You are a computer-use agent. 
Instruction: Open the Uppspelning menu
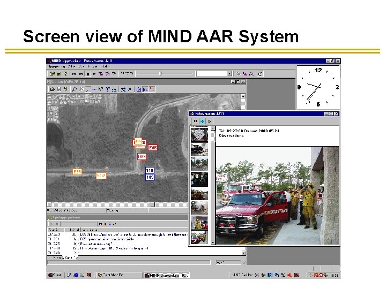pyautogui.click(x=57, y=66)
